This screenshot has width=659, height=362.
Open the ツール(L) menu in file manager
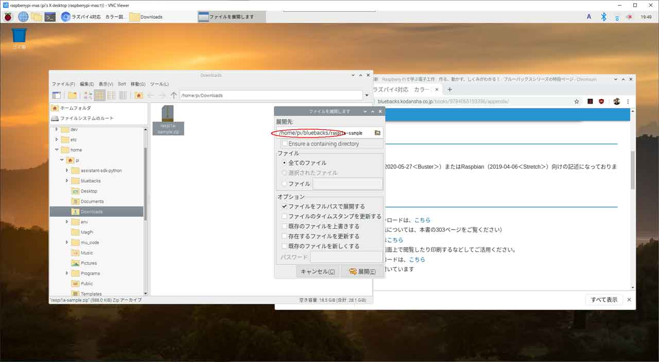(159, 84)
